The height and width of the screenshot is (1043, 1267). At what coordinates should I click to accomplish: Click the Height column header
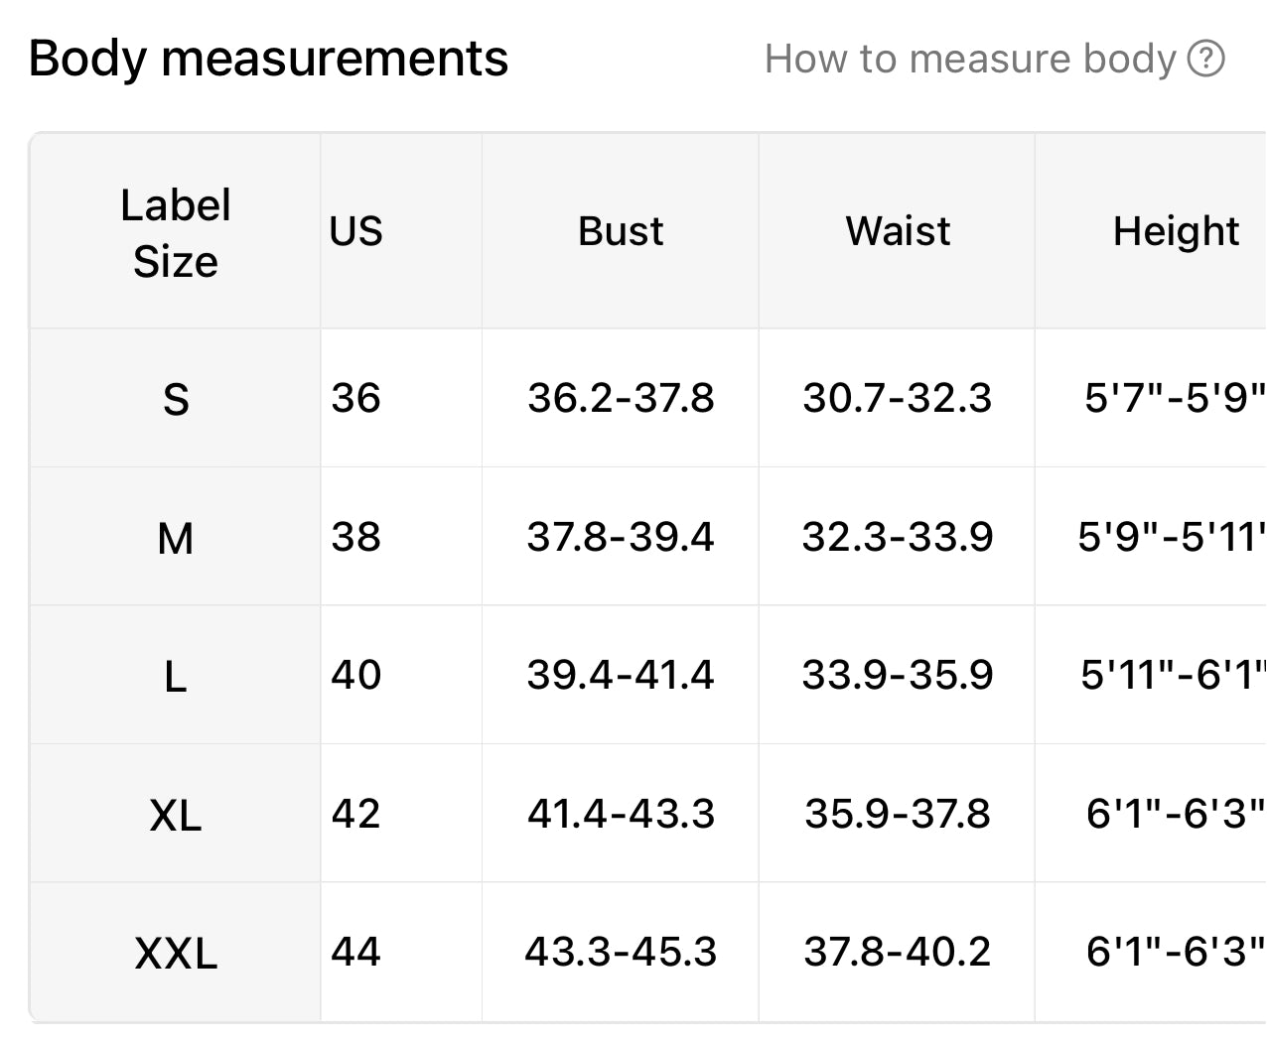1176,231
